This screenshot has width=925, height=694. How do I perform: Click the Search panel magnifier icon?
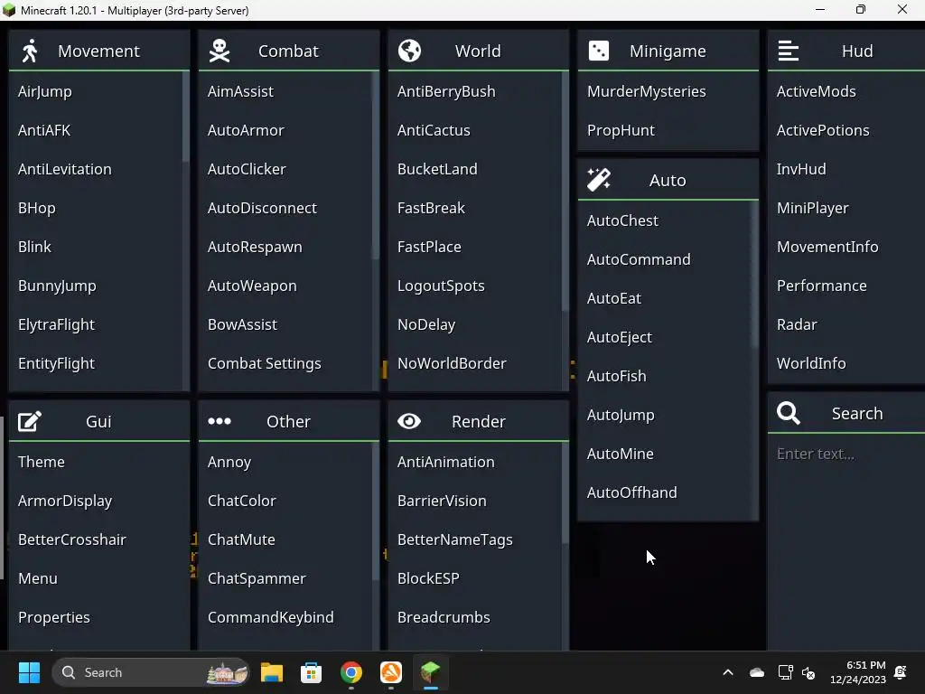coord(788,413)
